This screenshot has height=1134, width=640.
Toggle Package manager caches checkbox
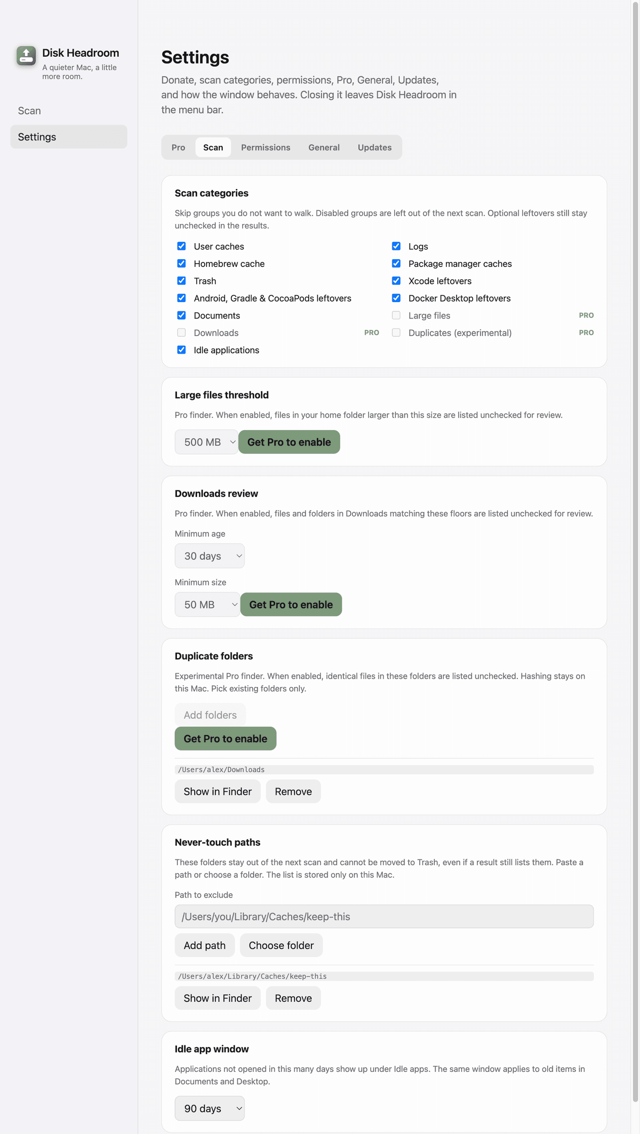coord(396,264)
